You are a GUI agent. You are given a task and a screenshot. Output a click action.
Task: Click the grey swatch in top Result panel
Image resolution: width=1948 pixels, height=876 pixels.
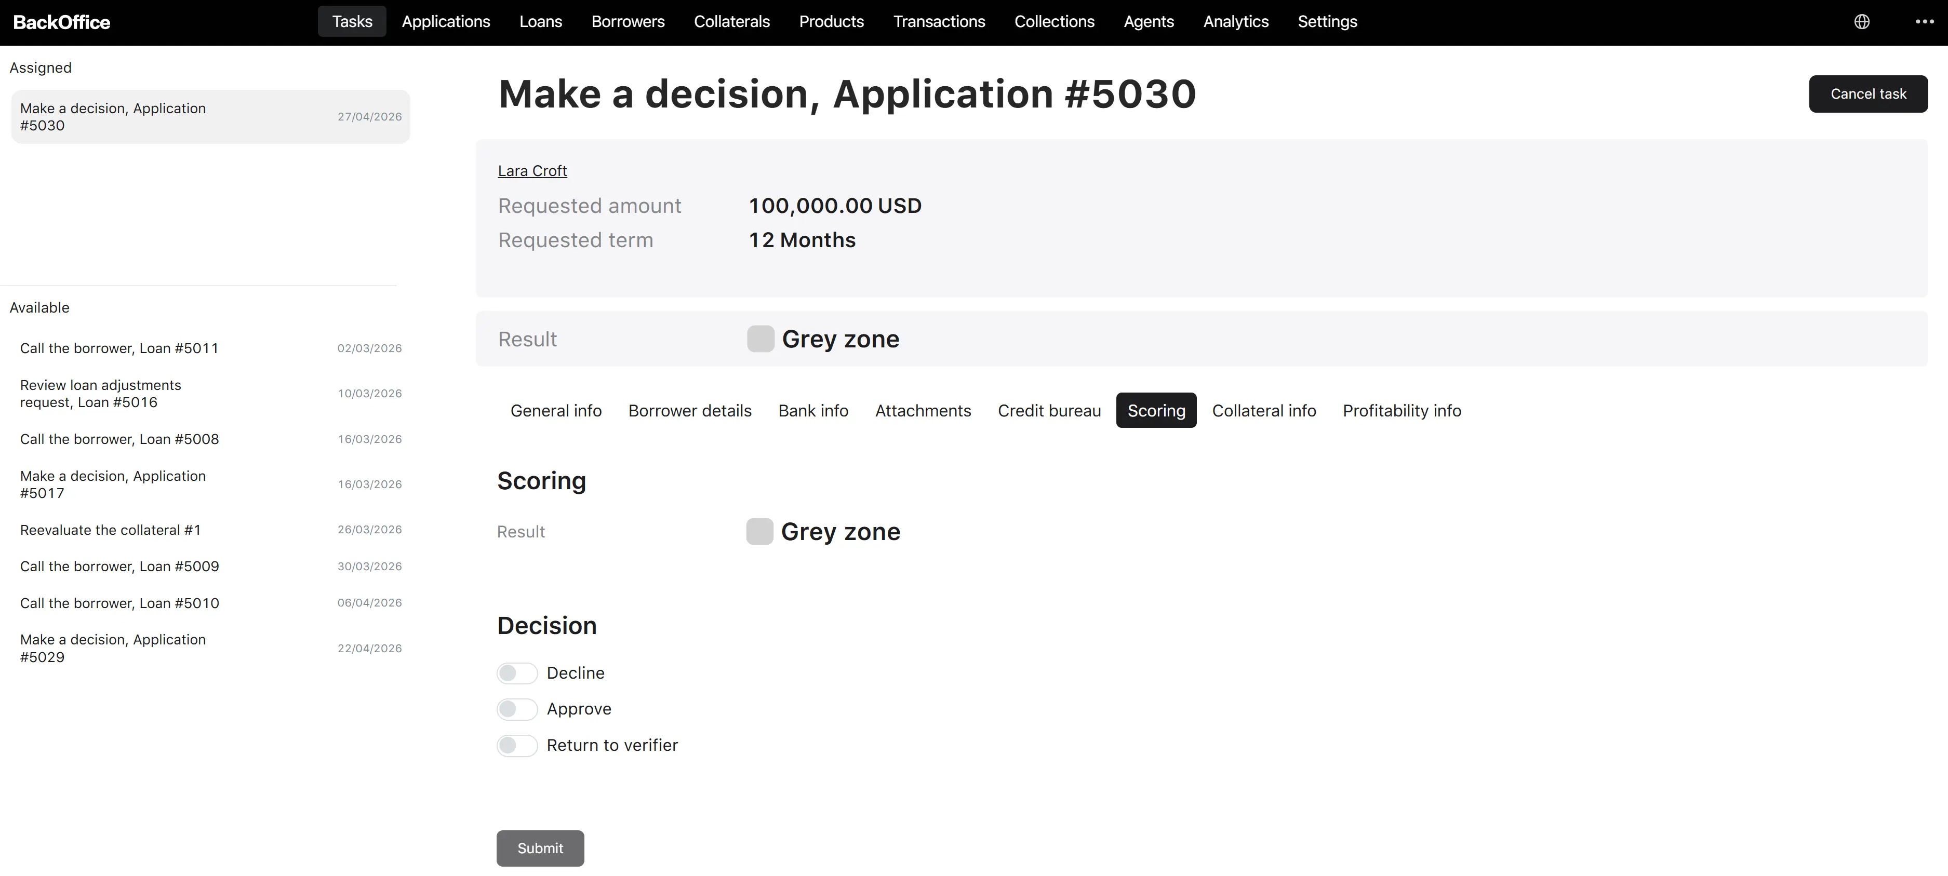pyautogui.click(x=760, y=339)
